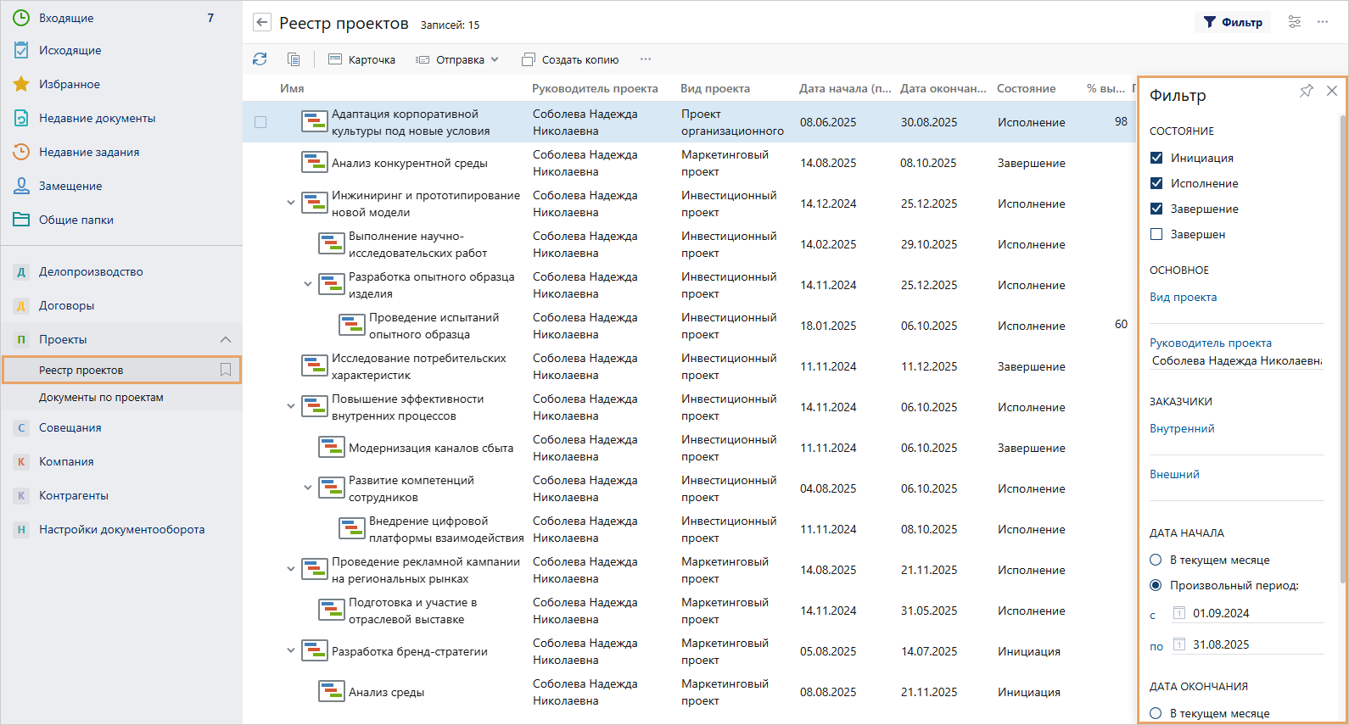Enable the Завершен state checkbox
The height and width of the screenshot is (725, 1349).
click(x=1156, y=234)
